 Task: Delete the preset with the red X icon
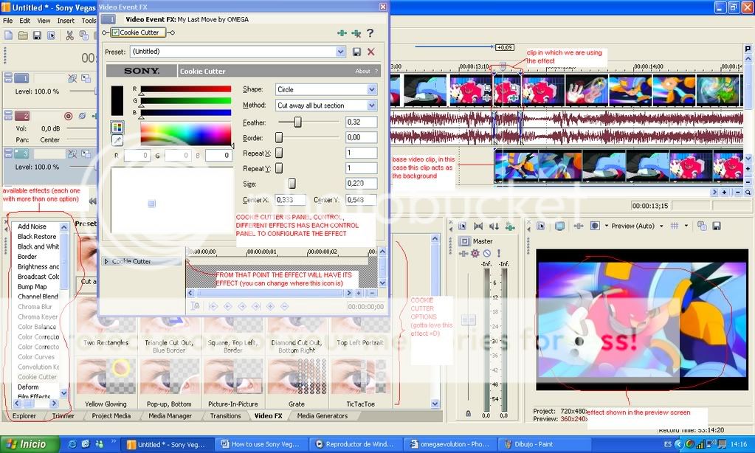[x=371, y=52]
